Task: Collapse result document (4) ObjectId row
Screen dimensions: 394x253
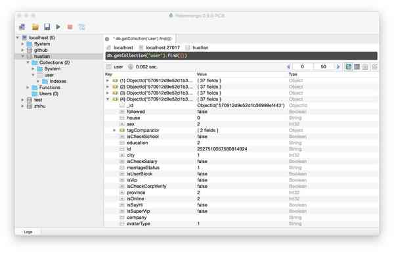Action: click(x=108, y=99)
